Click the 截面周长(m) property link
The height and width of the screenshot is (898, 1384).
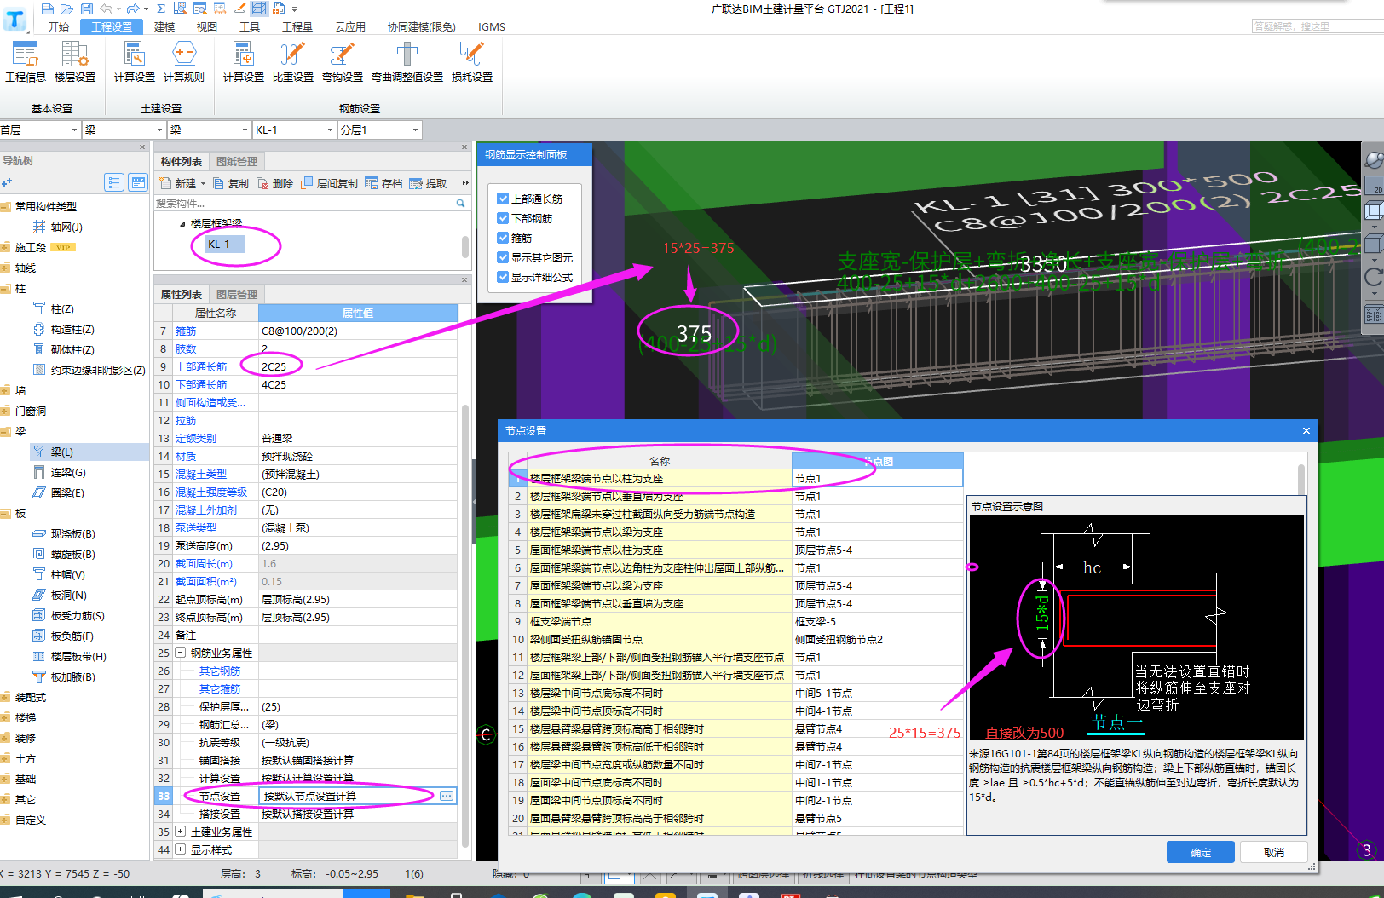click(204, 564)
